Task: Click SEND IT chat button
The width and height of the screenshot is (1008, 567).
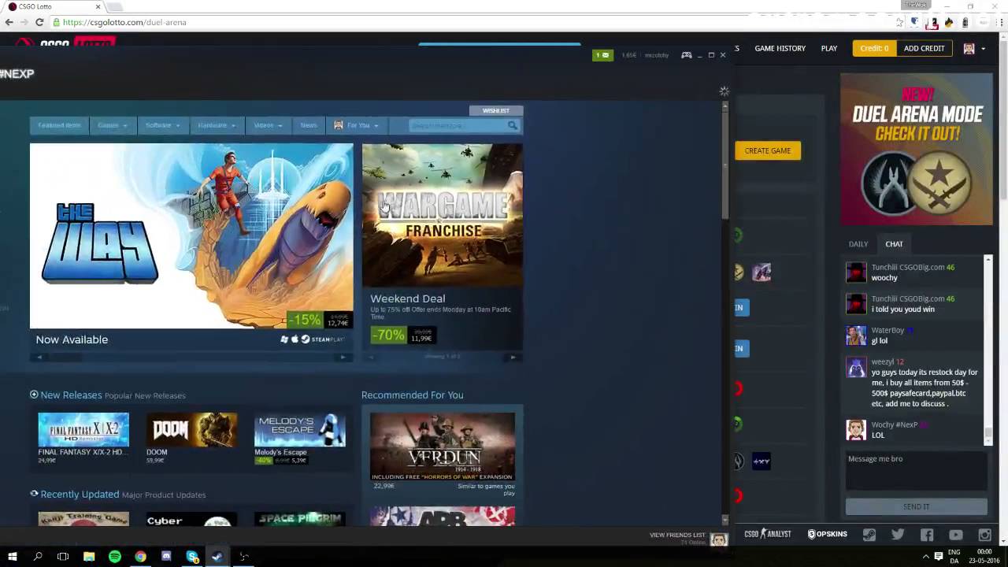Action: click(x=916, y=506)
